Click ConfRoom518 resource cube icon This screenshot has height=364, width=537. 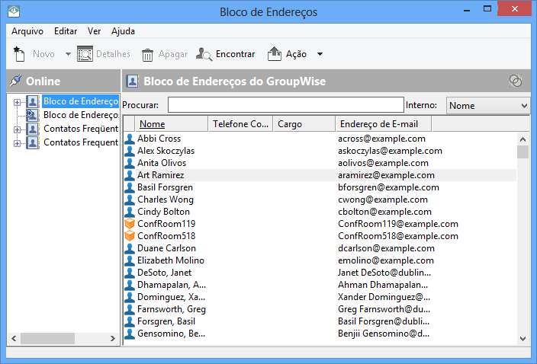click(x=130, y=236)
